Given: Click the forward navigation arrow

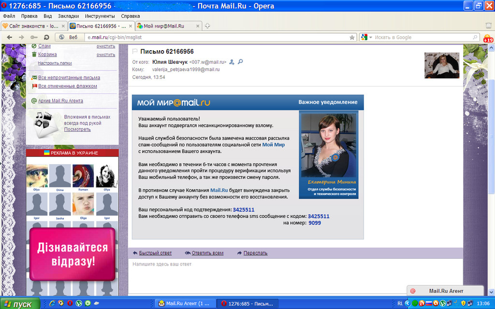Looking at the screenshot, I should (21, 37).
